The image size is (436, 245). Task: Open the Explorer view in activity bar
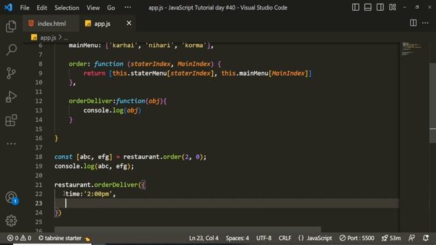[11, 27]
